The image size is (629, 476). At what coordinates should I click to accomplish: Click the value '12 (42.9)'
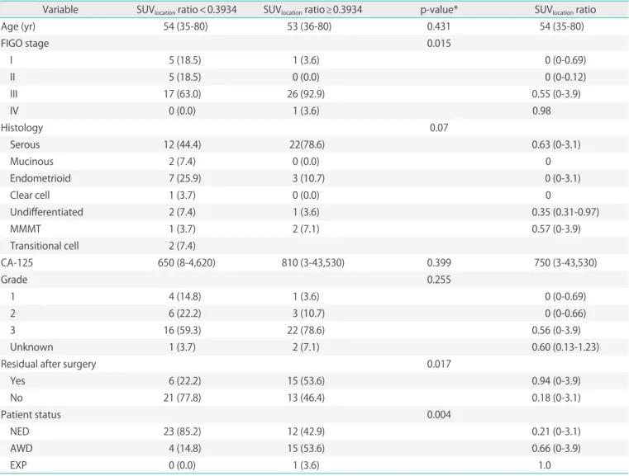(306, 431)
